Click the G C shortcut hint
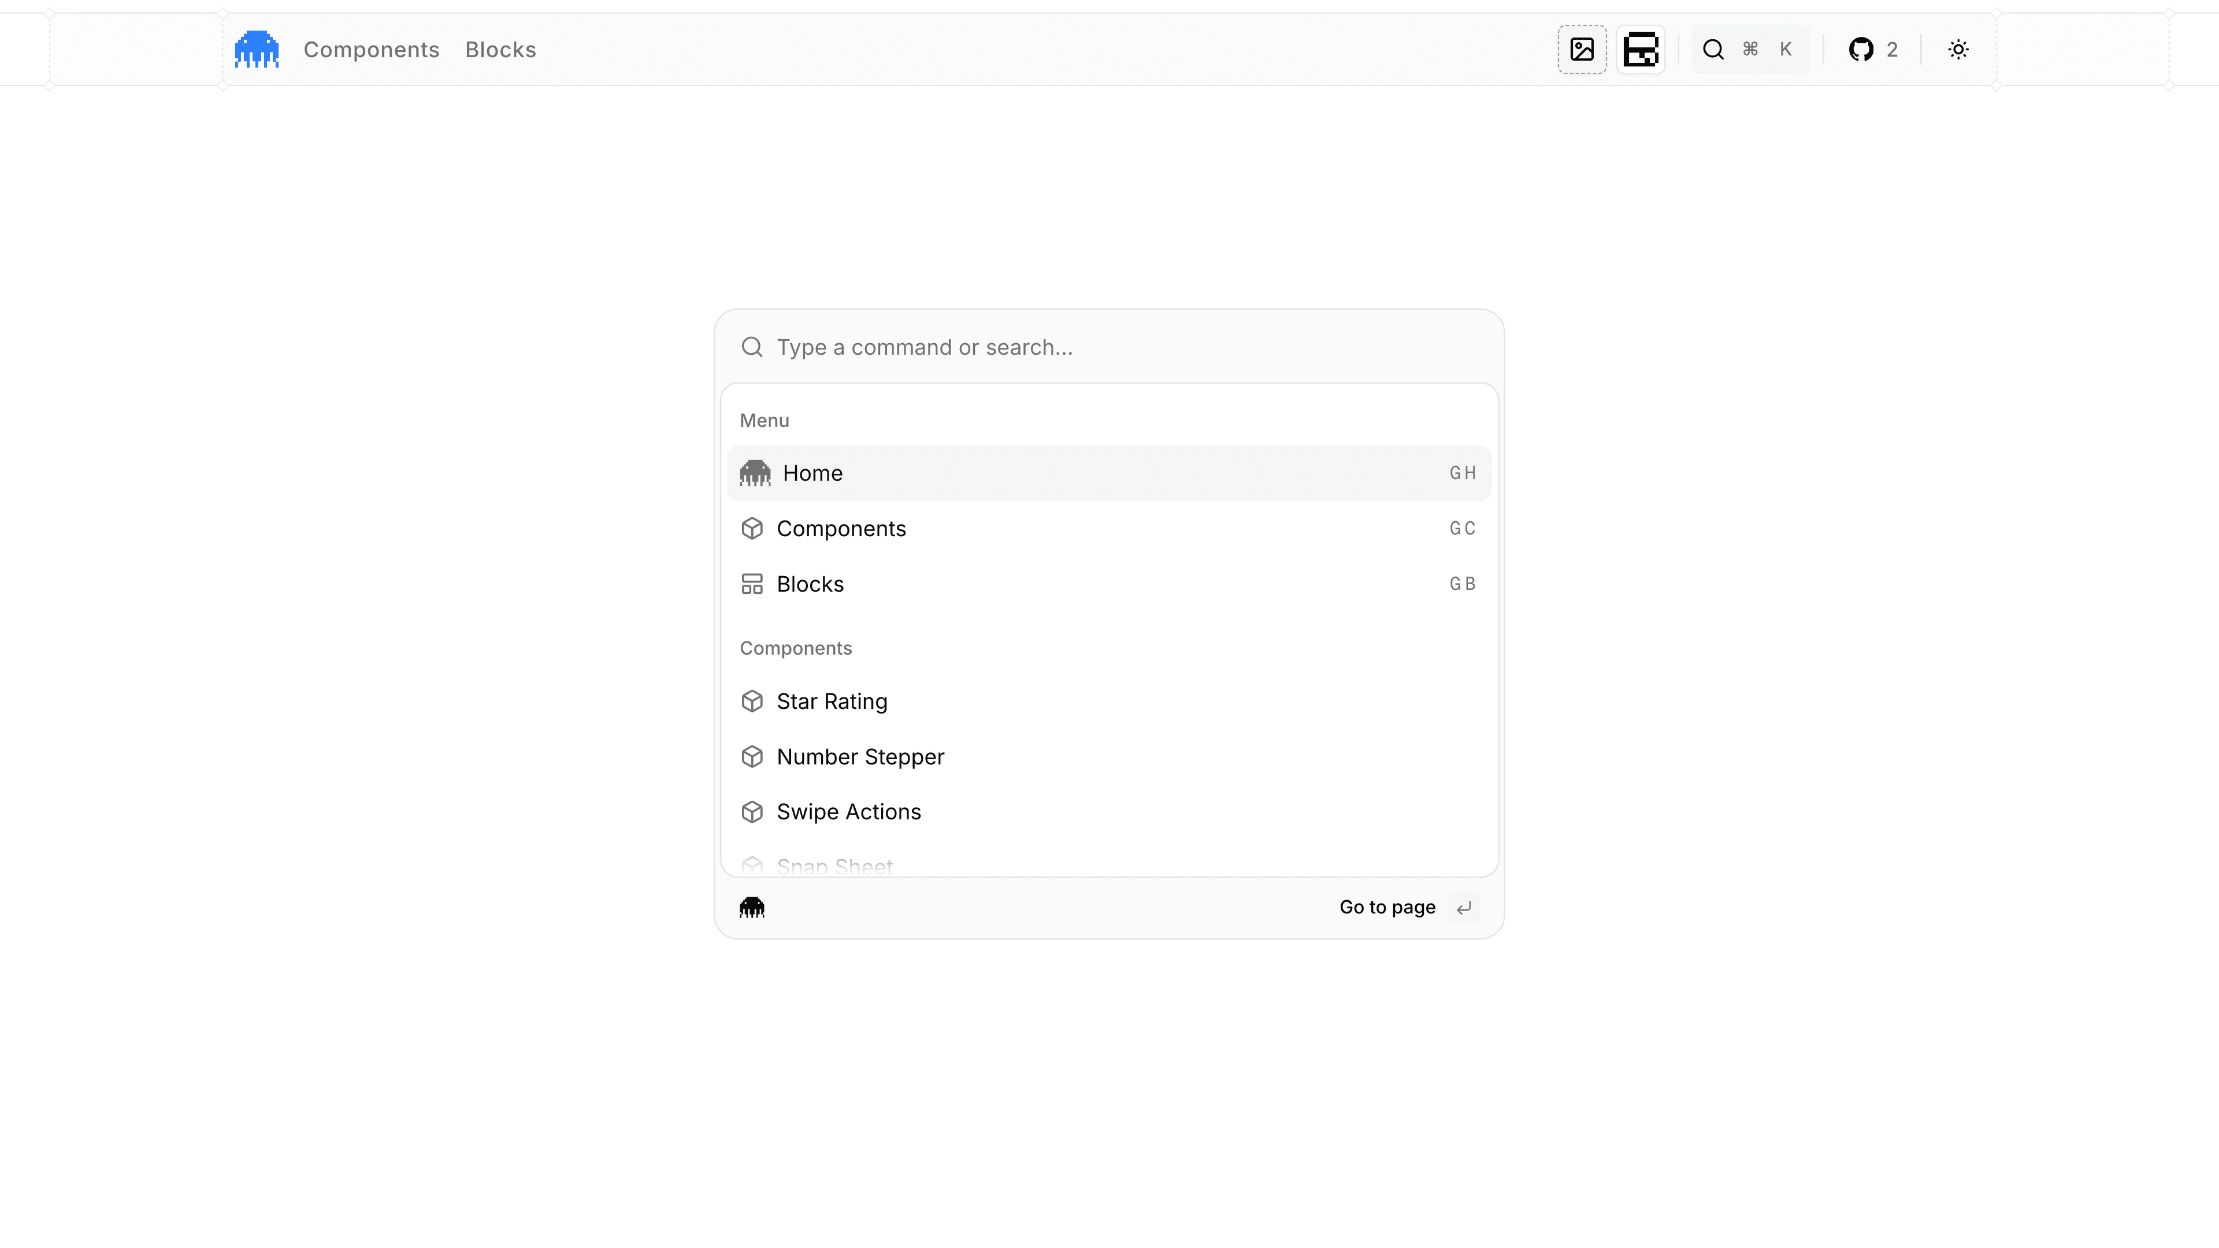This screenshot has height=1248, width=2219. [x=1463, y=528]
